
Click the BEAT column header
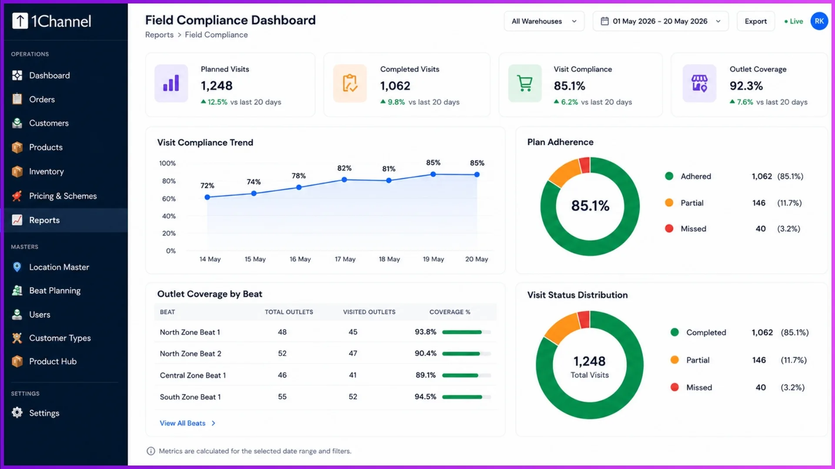click(x=167, y=312)
